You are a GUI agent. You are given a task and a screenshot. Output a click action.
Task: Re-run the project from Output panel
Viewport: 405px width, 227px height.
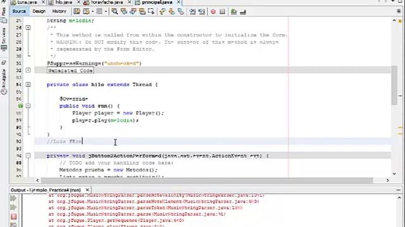point(13,199)
